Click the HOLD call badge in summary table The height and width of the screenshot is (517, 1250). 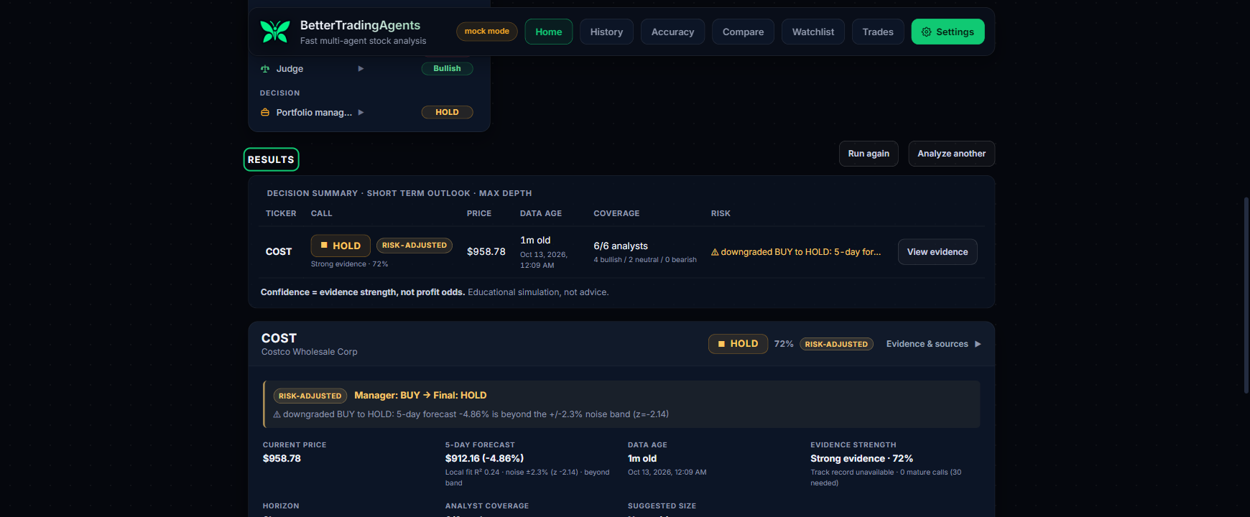click(341, 246)
